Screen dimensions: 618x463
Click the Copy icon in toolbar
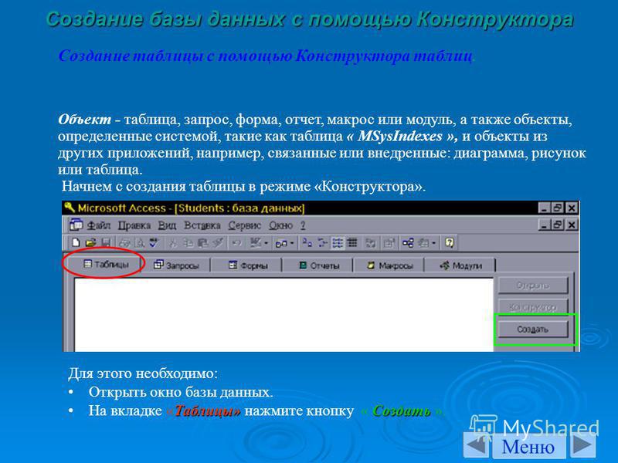(x=188, y=243)
